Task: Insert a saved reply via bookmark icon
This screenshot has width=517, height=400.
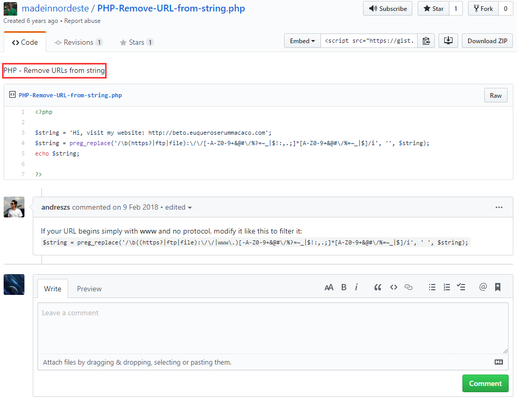Action: pyautogui.click(x=498, y=287)
